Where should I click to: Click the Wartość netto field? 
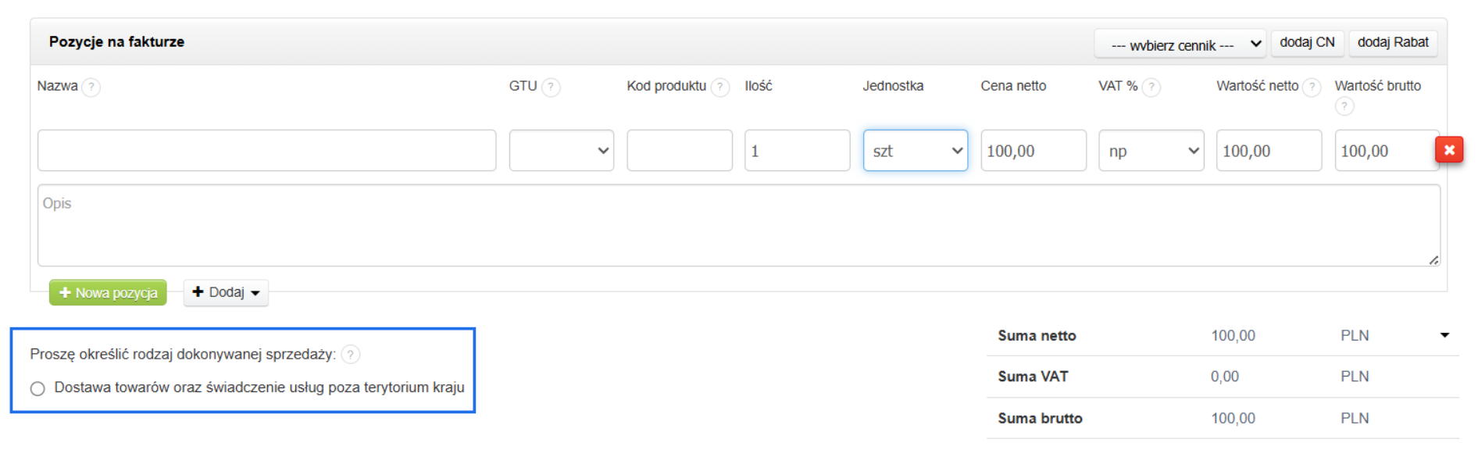pyautogui.click(x=1269, y=151)
